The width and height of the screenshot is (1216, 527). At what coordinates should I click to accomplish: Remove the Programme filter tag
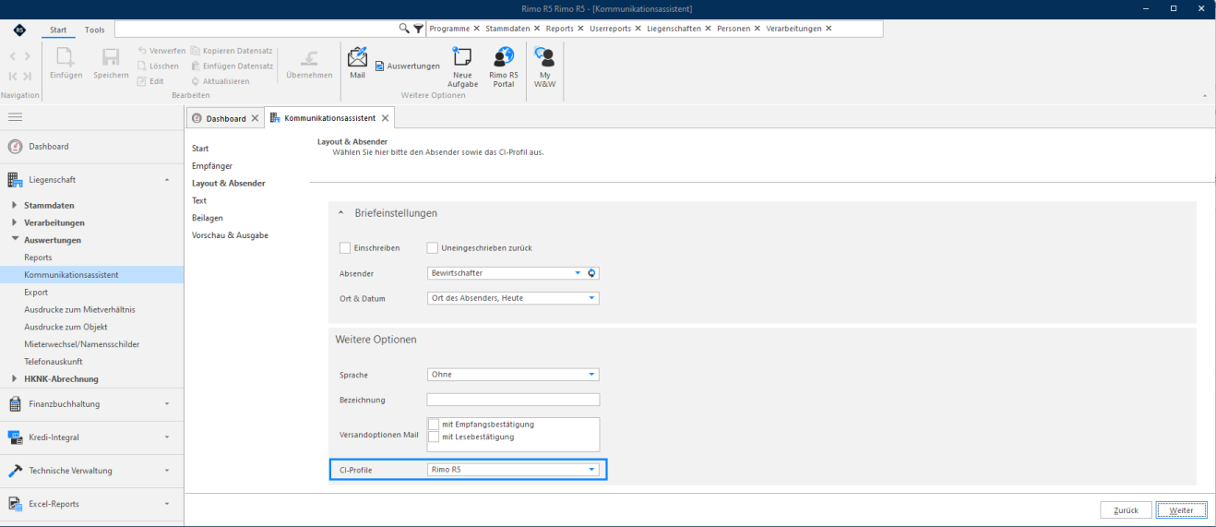pyautogui.click(x=476, y=29)
